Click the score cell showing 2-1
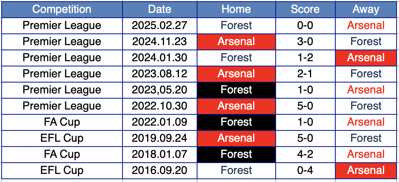399x182 pixels. [305, 74]
